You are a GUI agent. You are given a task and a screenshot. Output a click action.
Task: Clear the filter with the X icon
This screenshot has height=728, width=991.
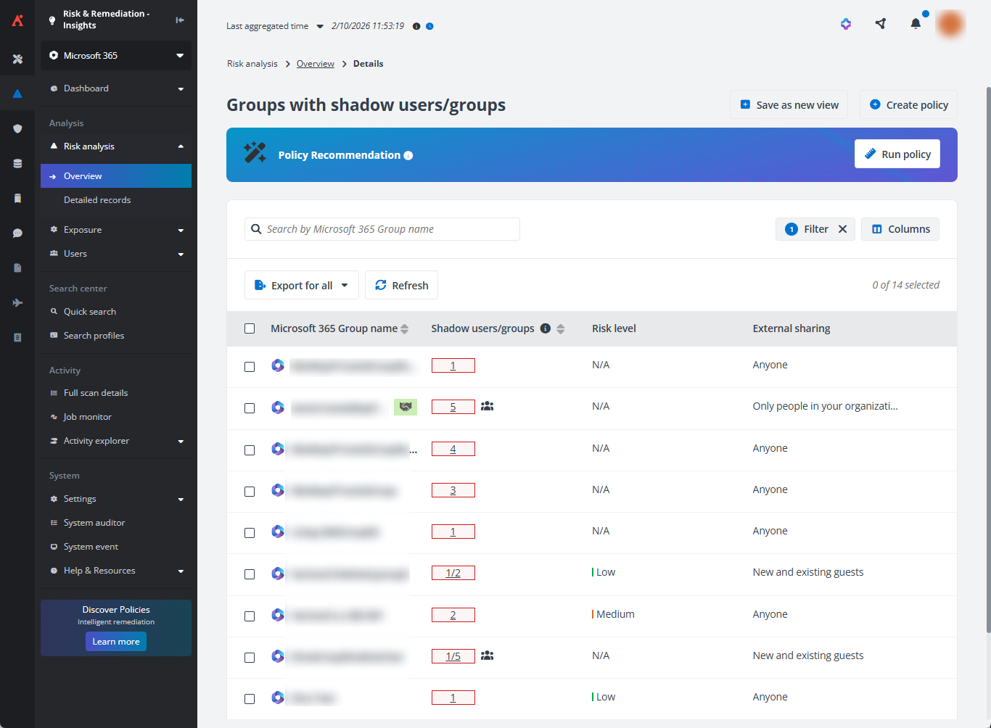click(x=842, y=229)
